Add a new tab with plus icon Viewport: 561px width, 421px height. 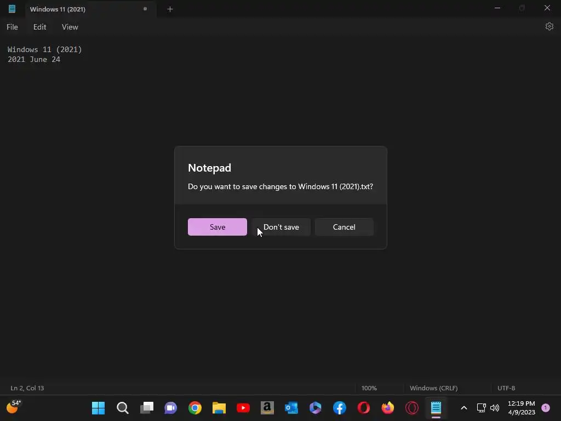[170, 9]
